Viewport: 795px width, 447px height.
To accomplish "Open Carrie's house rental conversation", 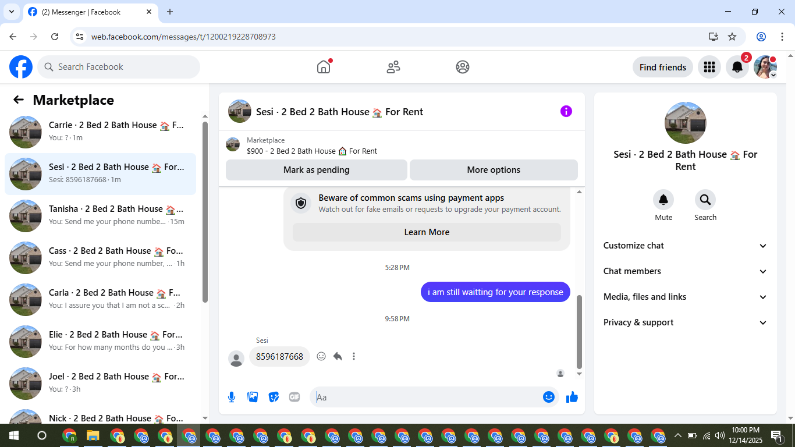I will 100,132.
